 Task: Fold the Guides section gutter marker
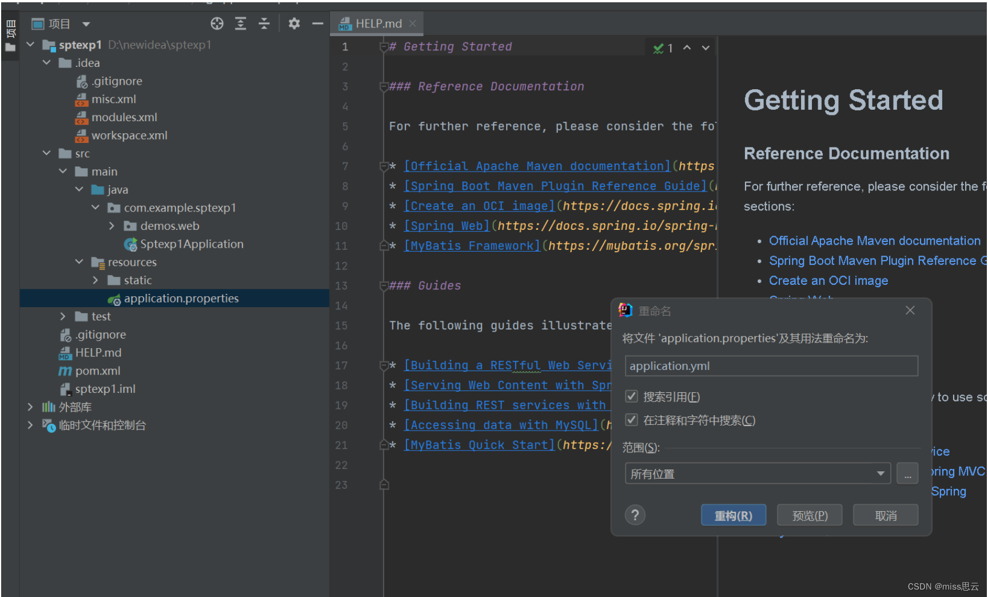(x=384, y=286)
